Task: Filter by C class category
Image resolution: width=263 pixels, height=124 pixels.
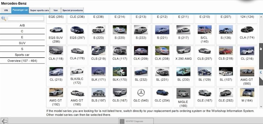Action: coord(22,31)
